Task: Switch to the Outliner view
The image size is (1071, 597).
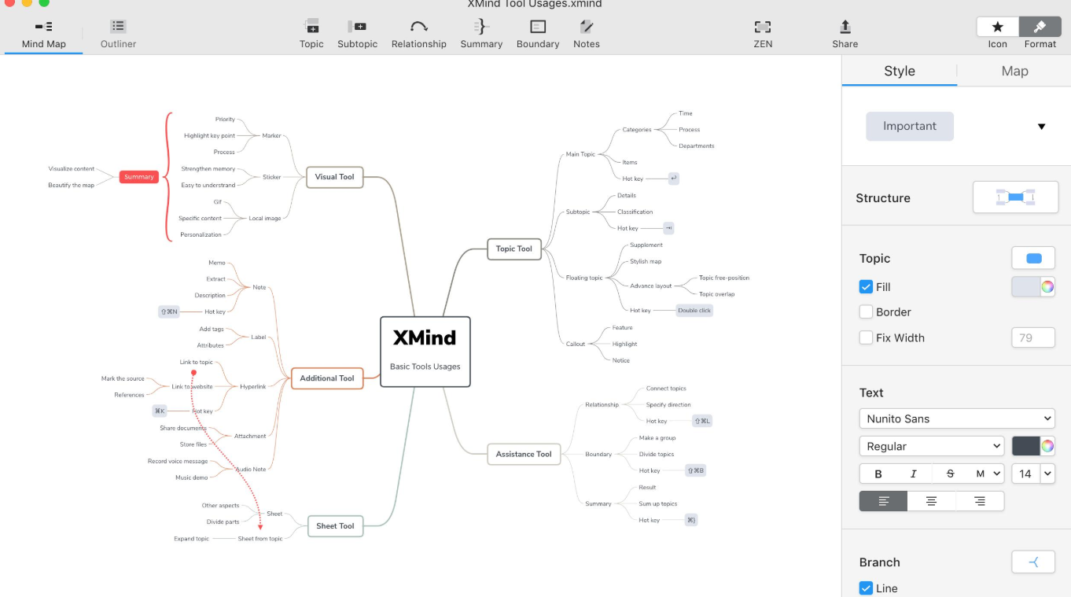Action: pos(118,34)
